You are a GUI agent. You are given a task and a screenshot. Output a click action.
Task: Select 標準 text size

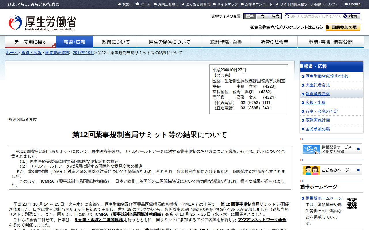click(x=250, y=16)
